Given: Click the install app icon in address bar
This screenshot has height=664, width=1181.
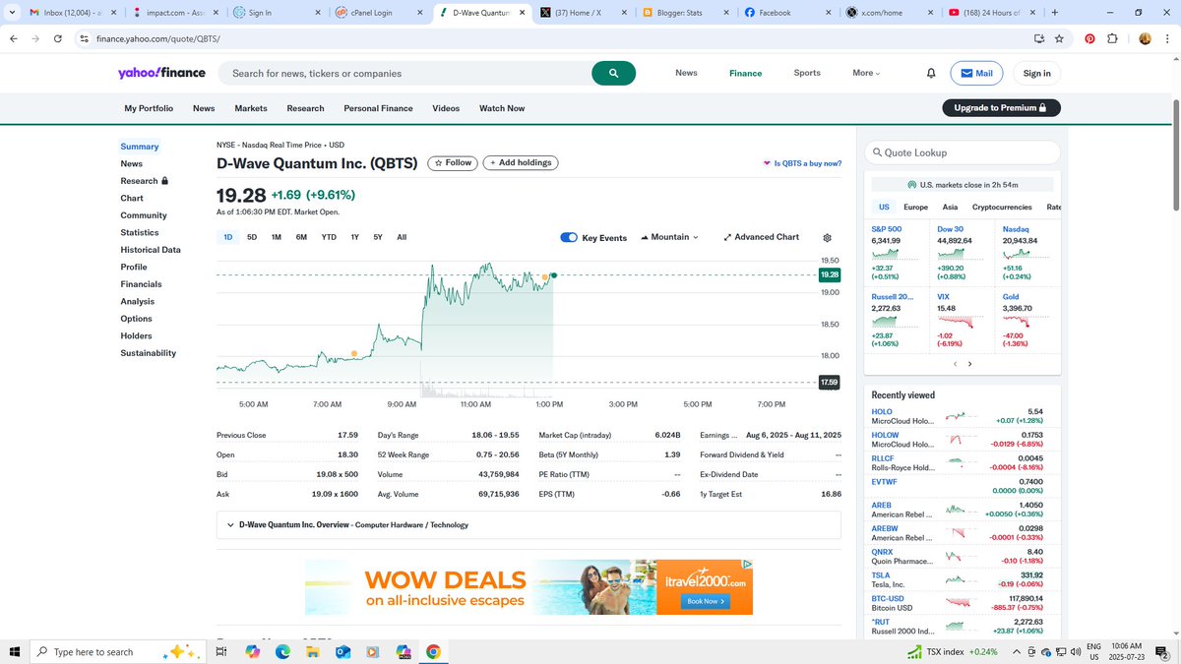Looking at the screenshot, I should 1038,38.
